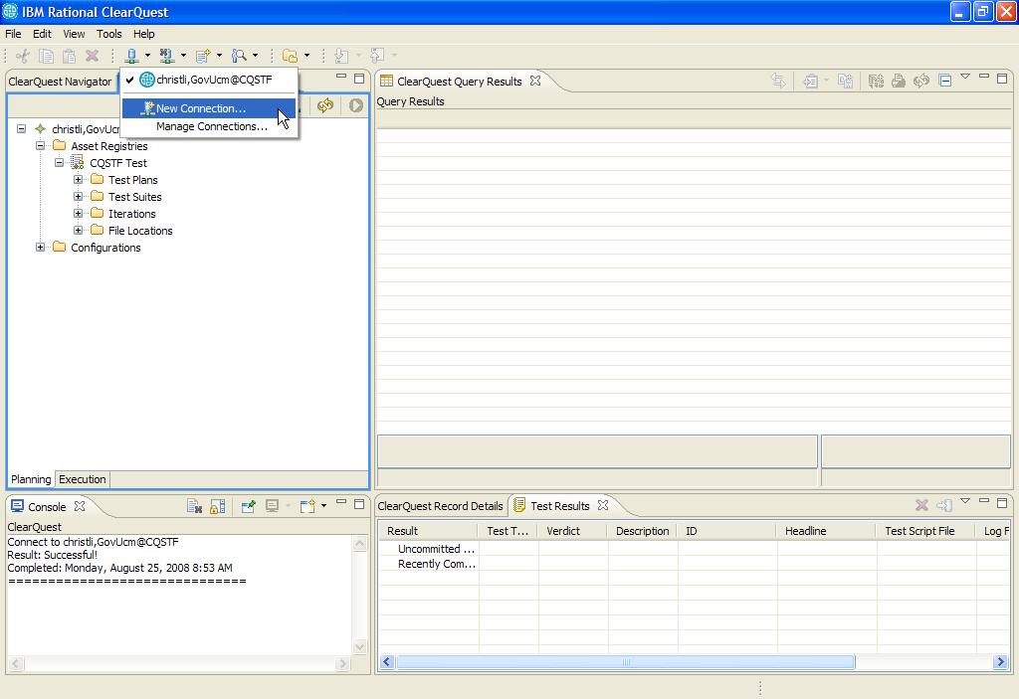Select the Console tab
The image size is (1019, 699).
[47, 507]
